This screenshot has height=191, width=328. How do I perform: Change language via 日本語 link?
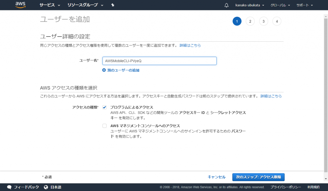click(56, 187)
